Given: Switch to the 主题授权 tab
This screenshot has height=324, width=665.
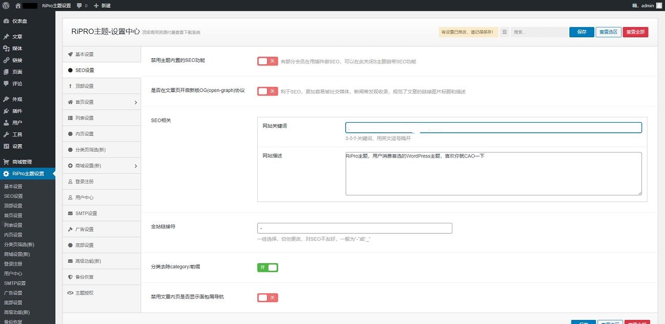Looking at the screenshot, I should pyautogui.click(x=101, y=293).
